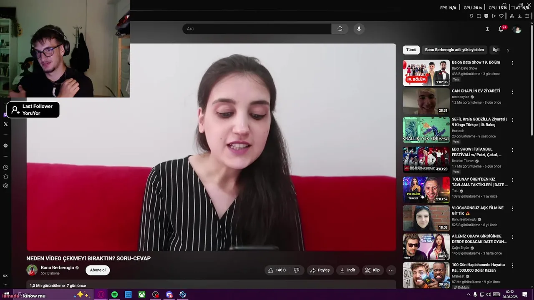
Task: Click the profile tray icon in browser toolbar
Action: (x=512, y=16)
